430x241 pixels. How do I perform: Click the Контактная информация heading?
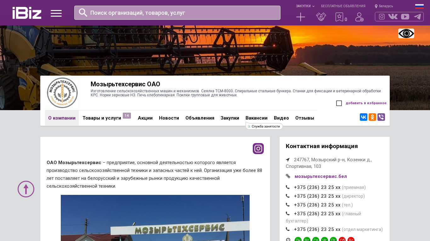(x=322, y=146)
